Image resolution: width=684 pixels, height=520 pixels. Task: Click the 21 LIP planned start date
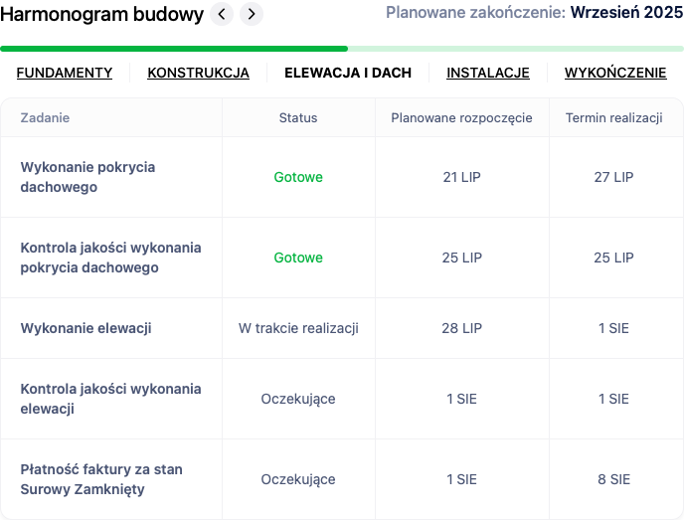pyautogui.click(x=461, y=177)
